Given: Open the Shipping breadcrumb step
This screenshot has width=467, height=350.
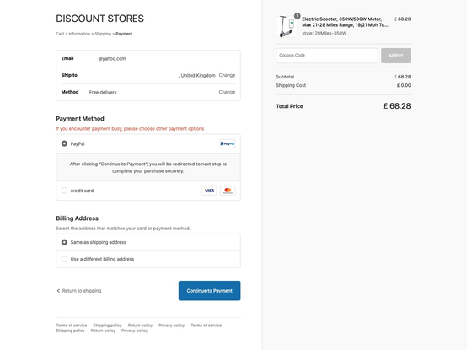Looking at the screenshot, I should (x=103, y=34).
